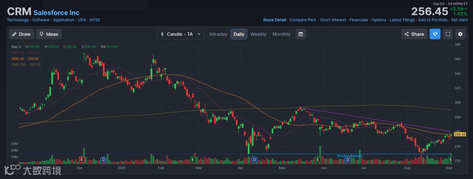Screen dimensions: 473x179
Task: Click the H 258.00 high value
Action: pyautogui.click(x=52, y=47)
